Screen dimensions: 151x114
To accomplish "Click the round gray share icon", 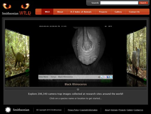I will click(x=99, y=77).
